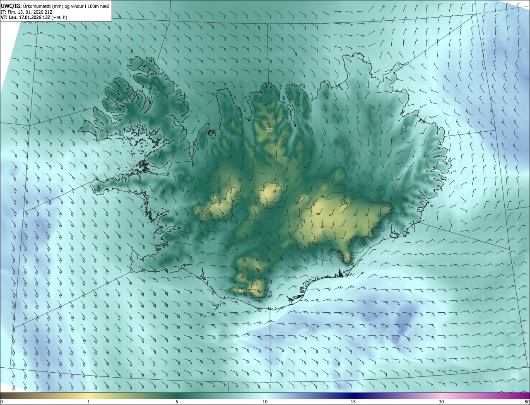Click the '0' tick on the color scale
The height and width of the screenshot is (405, 530).
click(x=2, y=402)
